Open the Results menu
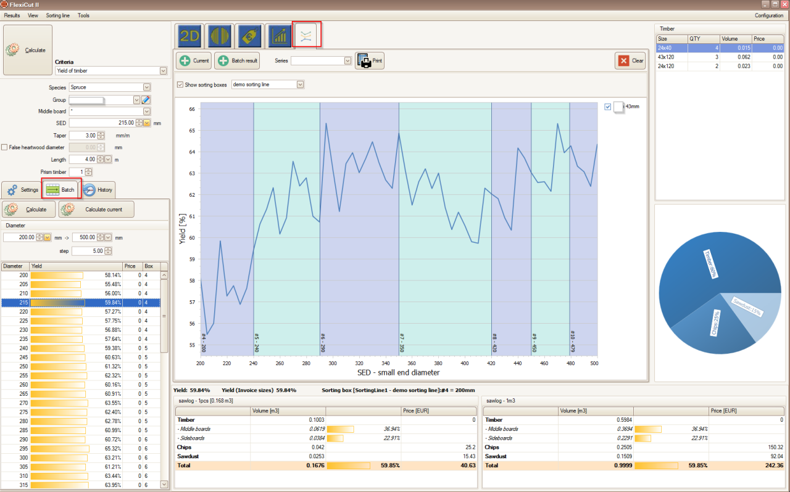 [12, 15]
